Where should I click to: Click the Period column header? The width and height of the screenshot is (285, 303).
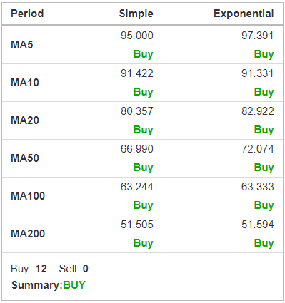pos(27,14)
